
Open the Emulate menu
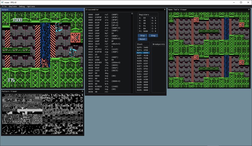coord(13,6)
